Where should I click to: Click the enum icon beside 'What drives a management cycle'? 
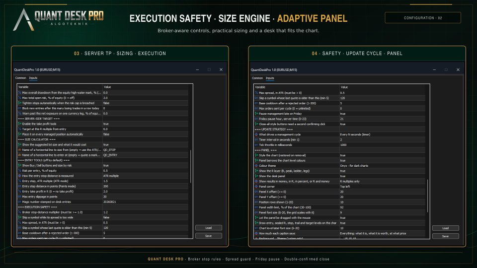(256, 134)
